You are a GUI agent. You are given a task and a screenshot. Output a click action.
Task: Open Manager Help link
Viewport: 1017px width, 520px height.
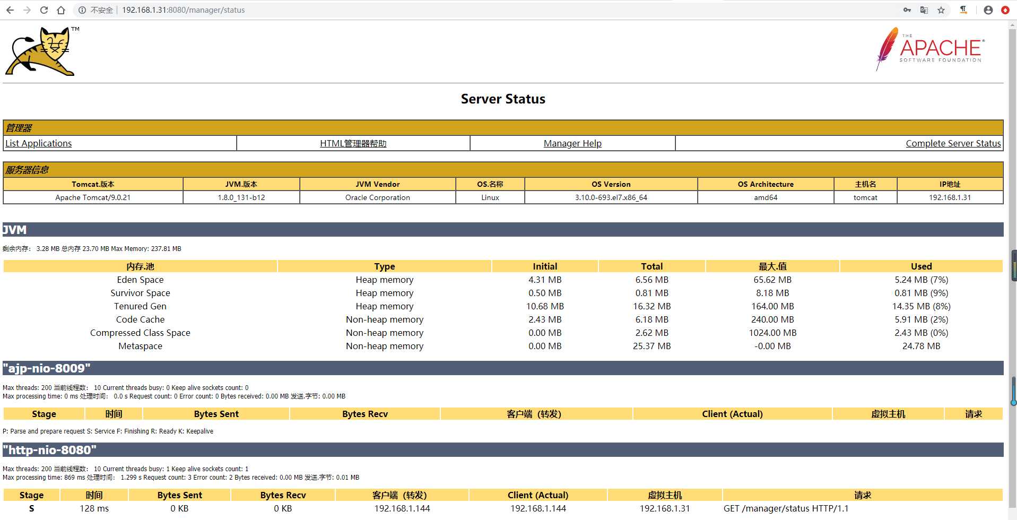click(x=572, y=143)
